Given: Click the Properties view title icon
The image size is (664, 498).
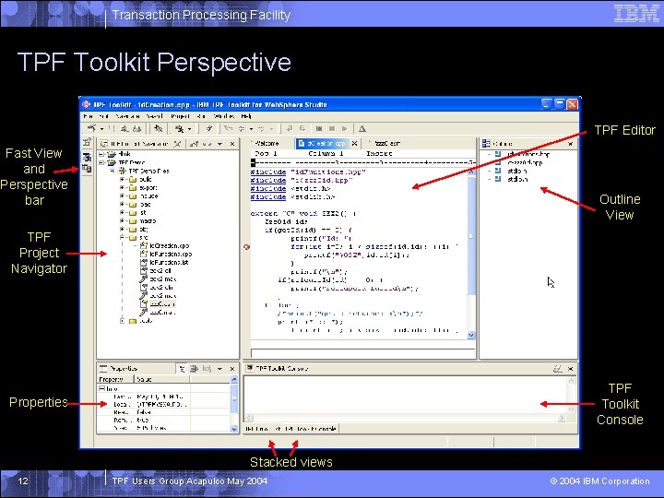Looking at the screenshot, I should point(103,369).
